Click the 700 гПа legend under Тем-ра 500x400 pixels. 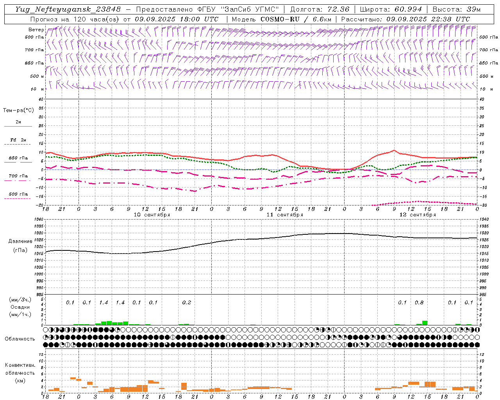click(x=18, y=176)
